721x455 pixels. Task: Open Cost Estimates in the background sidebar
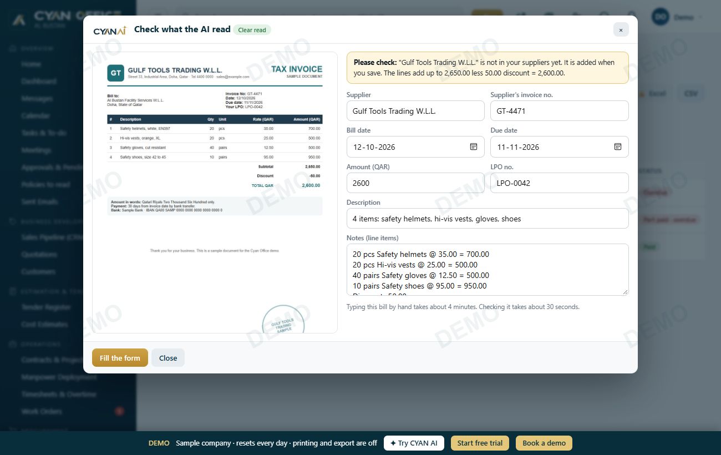point(44,324)
